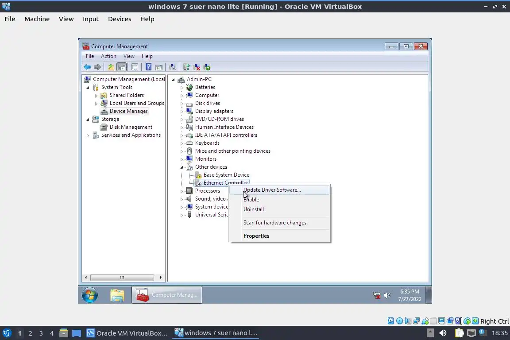
Task: Open the VirtualBox Machine menu
Action: click(x=37, y=19)
